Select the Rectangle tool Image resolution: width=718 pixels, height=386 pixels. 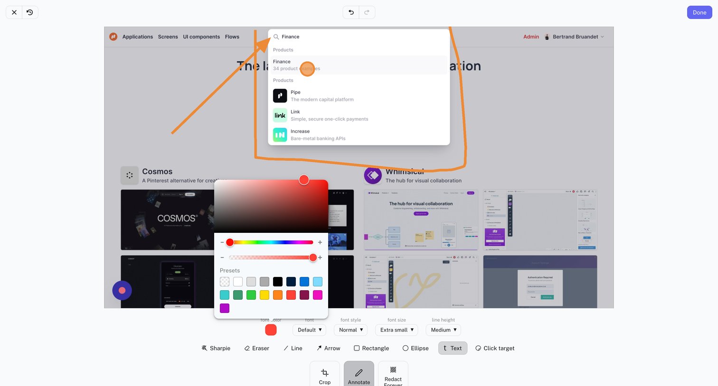pos(371,348)
